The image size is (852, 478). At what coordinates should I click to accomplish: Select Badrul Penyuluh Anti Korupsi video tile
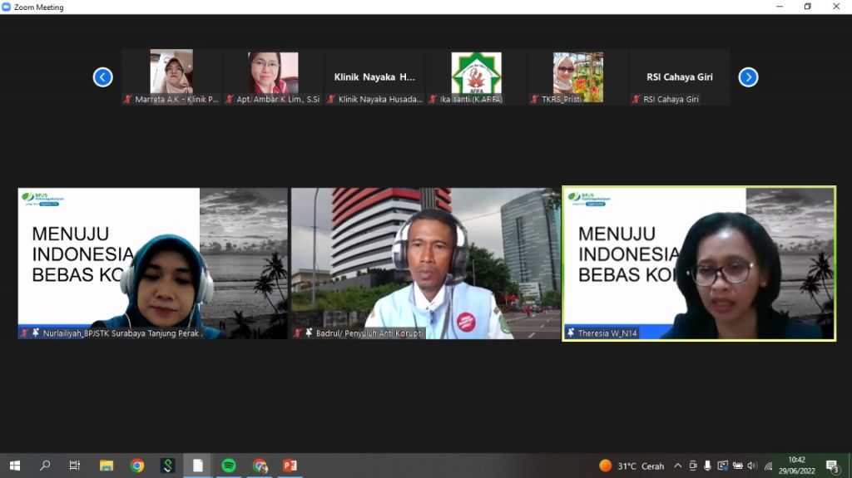(425, 263)
